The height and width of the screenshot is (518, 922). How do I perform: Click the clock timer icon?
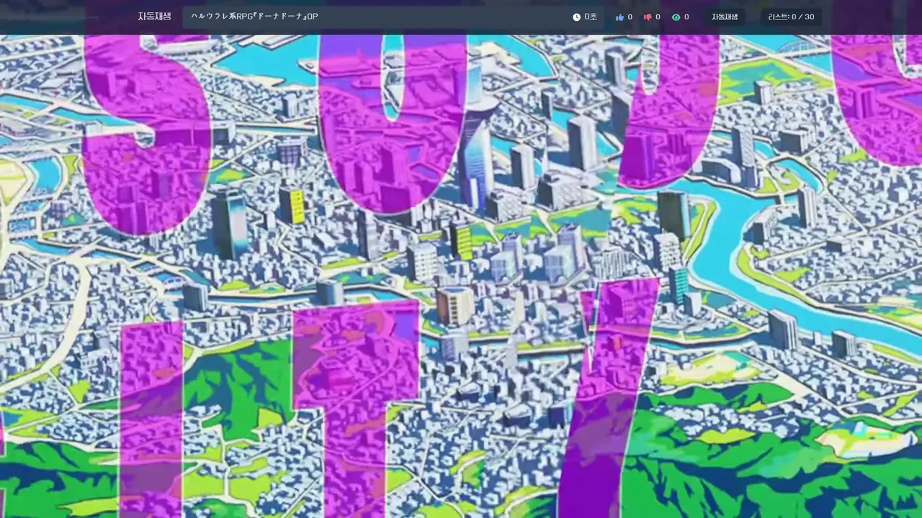[576, 17]
